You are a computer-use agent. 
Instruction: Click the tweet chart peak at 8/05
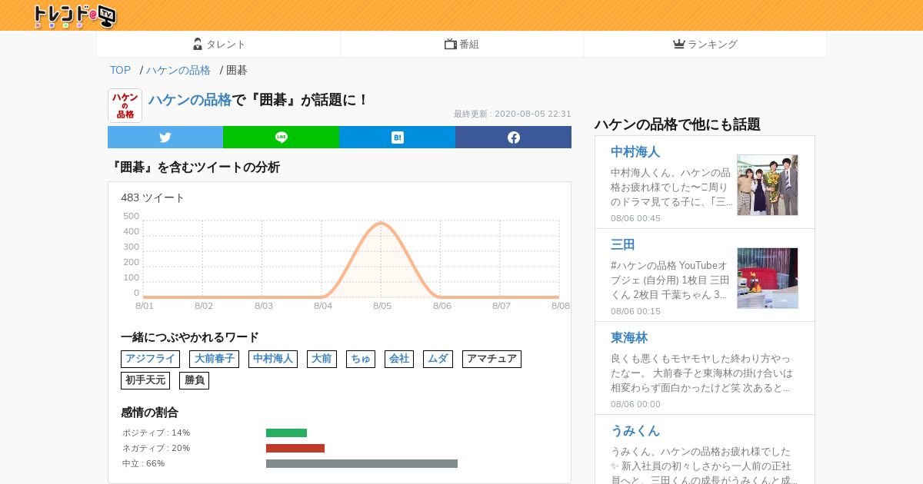(382, 224)
